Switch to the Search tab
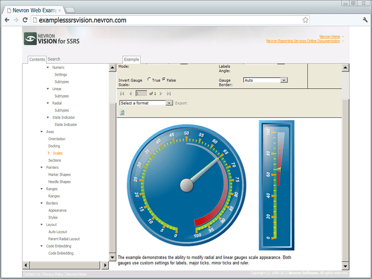The width and height of the screenshot is (372, 279). click(54, 59)
